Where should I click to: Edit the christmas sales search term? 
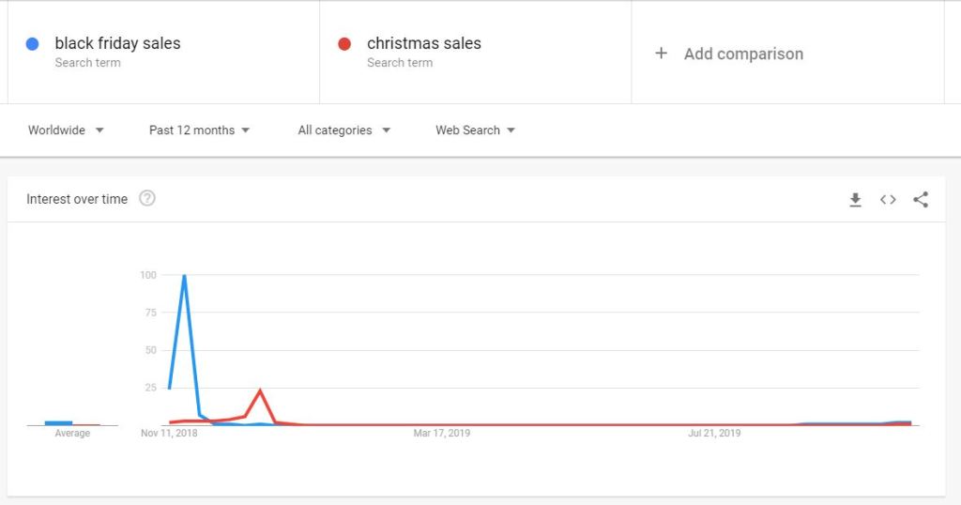[x=424, y=43]
